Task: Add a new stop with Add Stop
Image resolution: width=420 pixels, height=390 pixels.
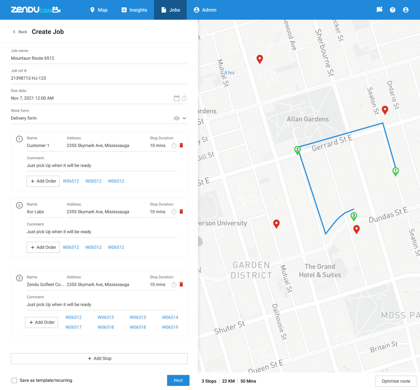Action: 99,359
